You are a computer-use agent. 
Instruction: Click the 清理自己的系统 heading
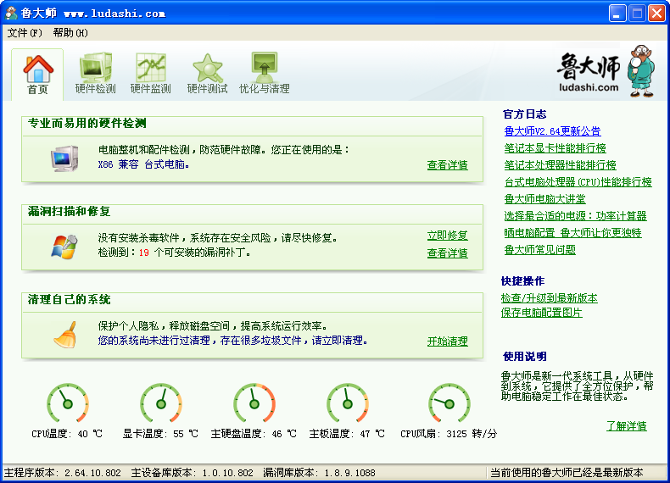point(70,299)
